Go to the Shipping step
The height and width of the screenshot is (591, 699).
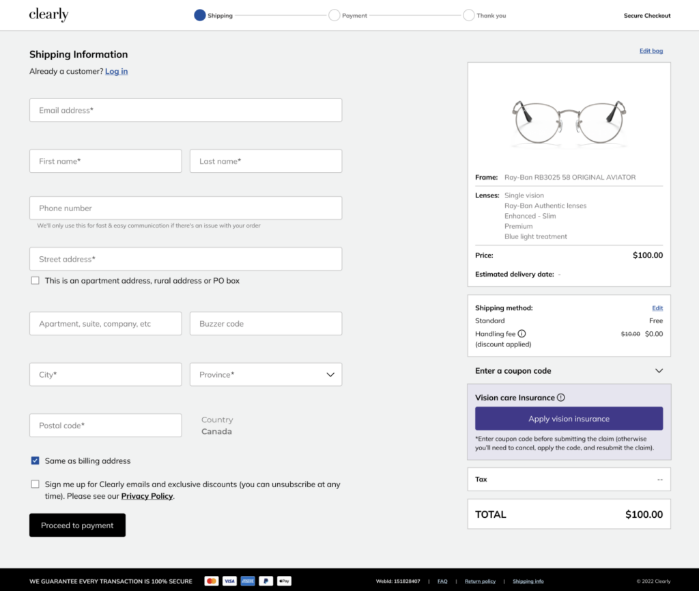(214, 16)
